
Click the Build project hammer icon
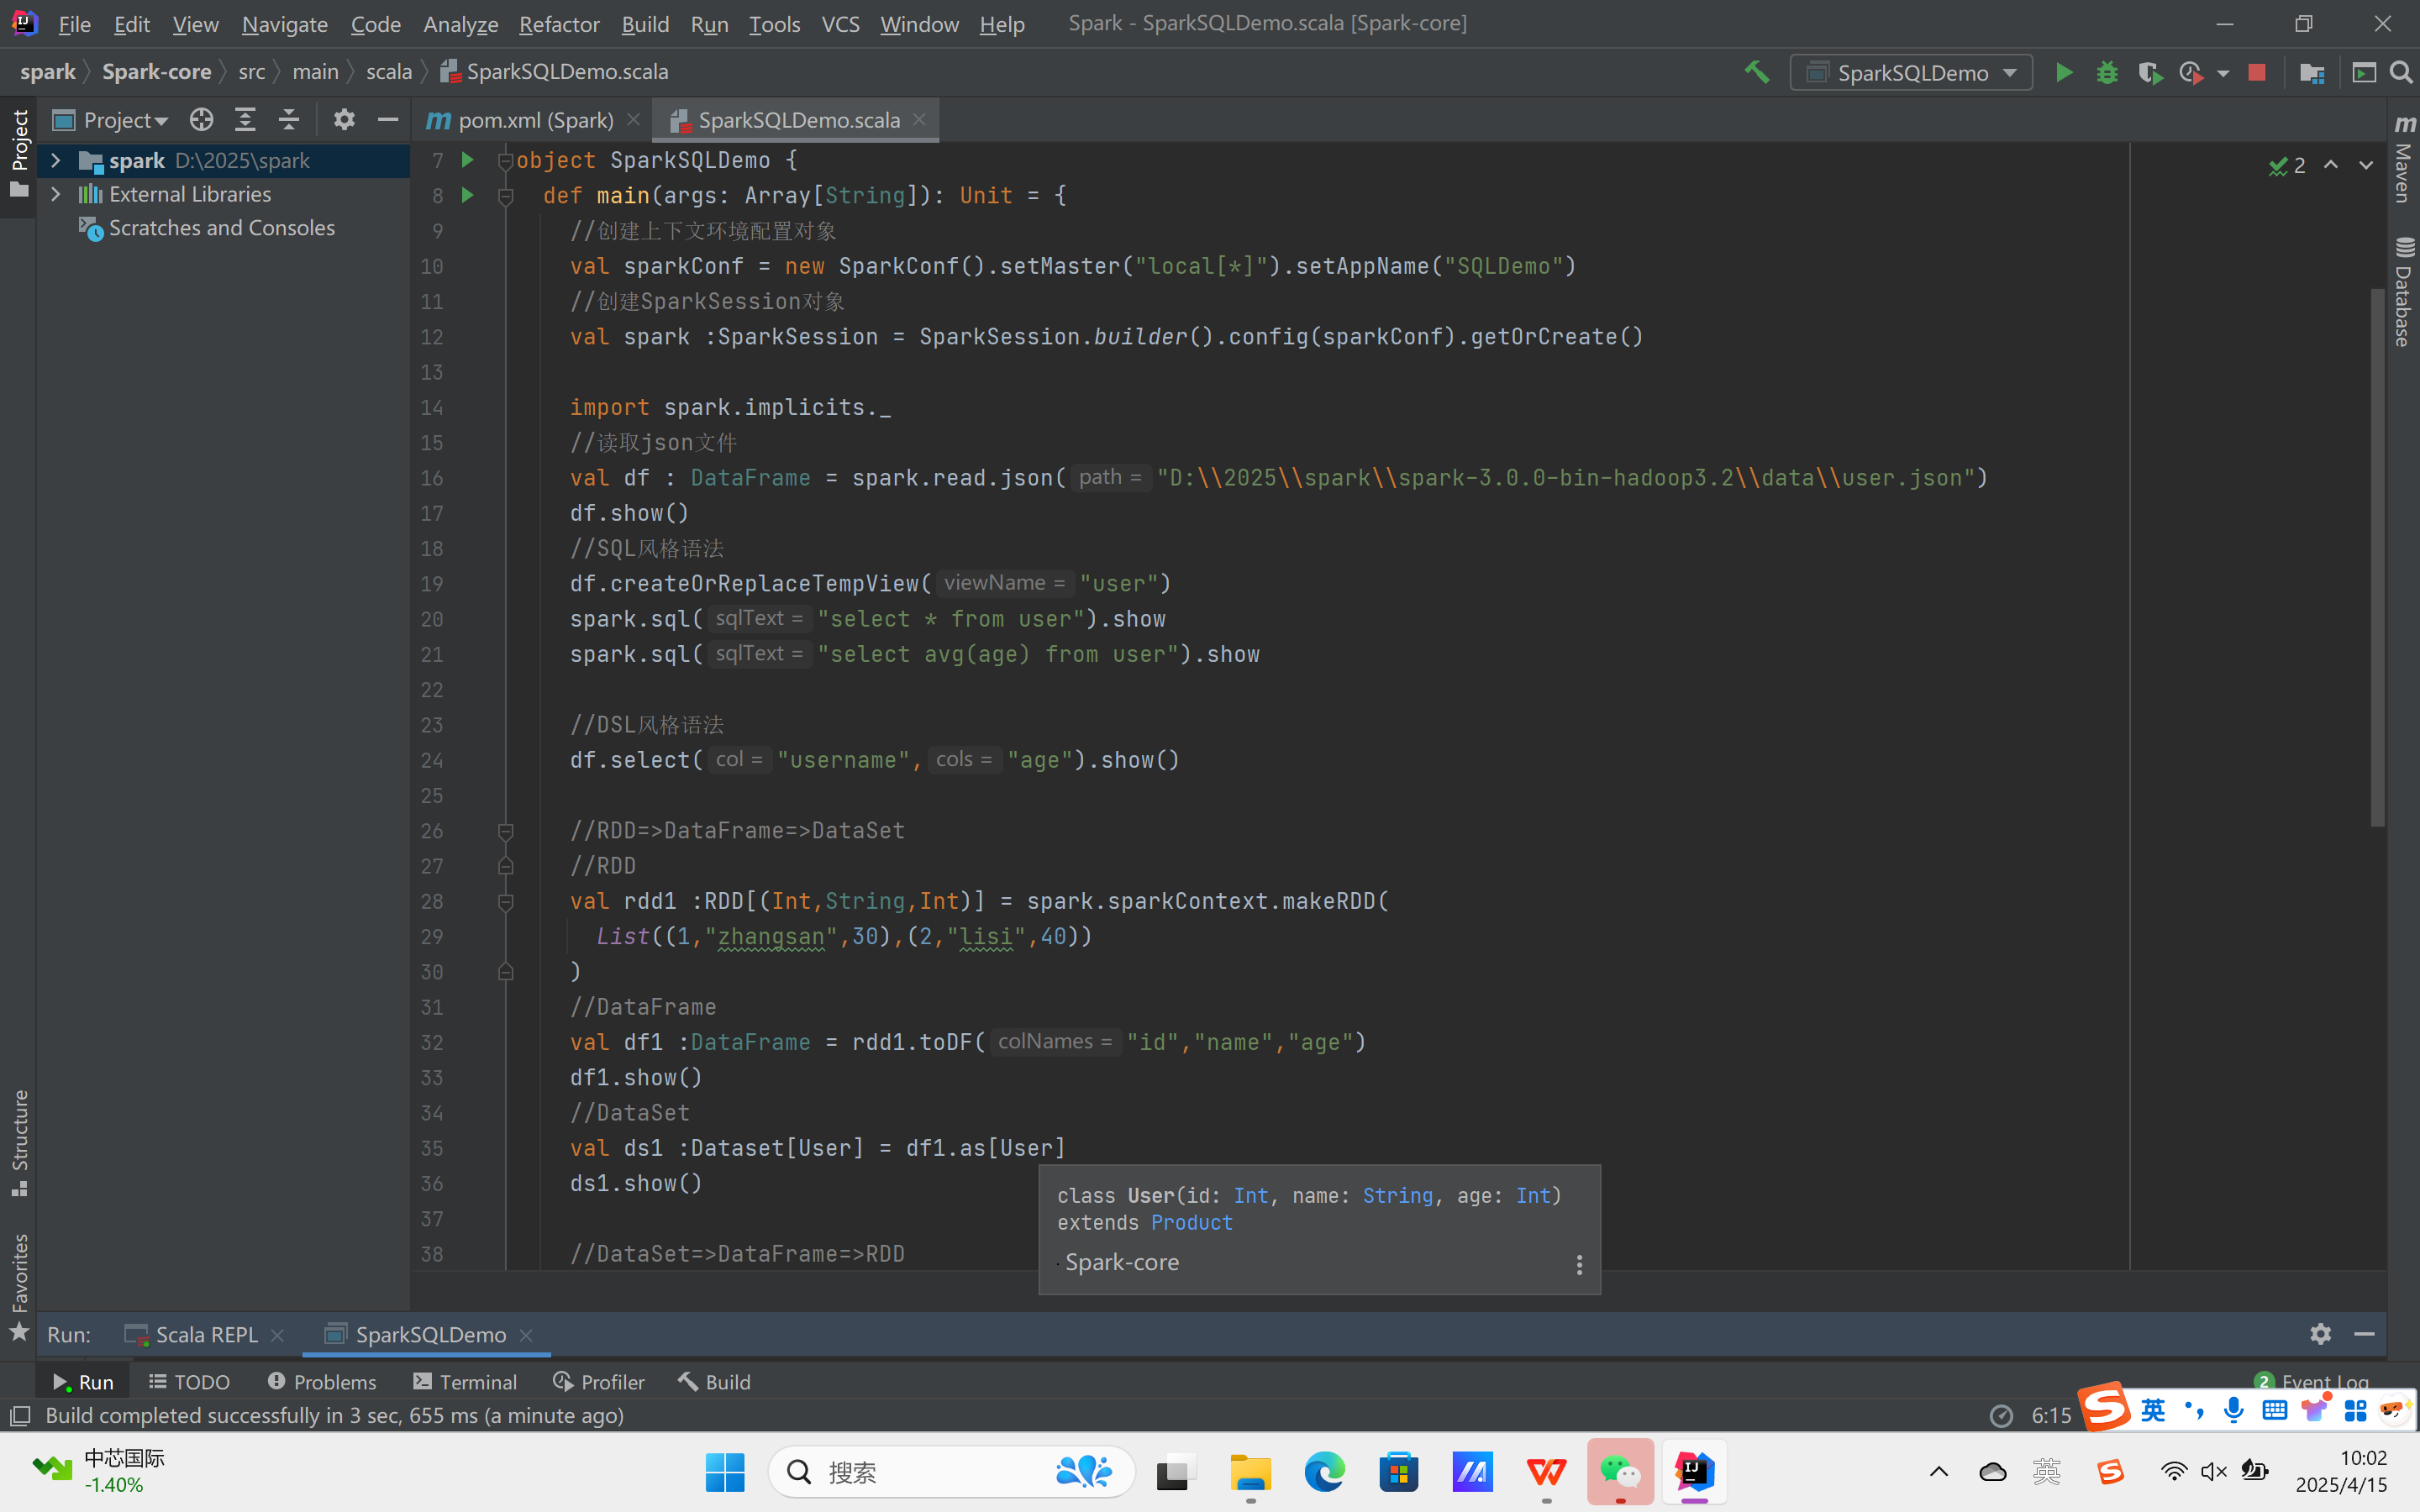point(1757,73)
